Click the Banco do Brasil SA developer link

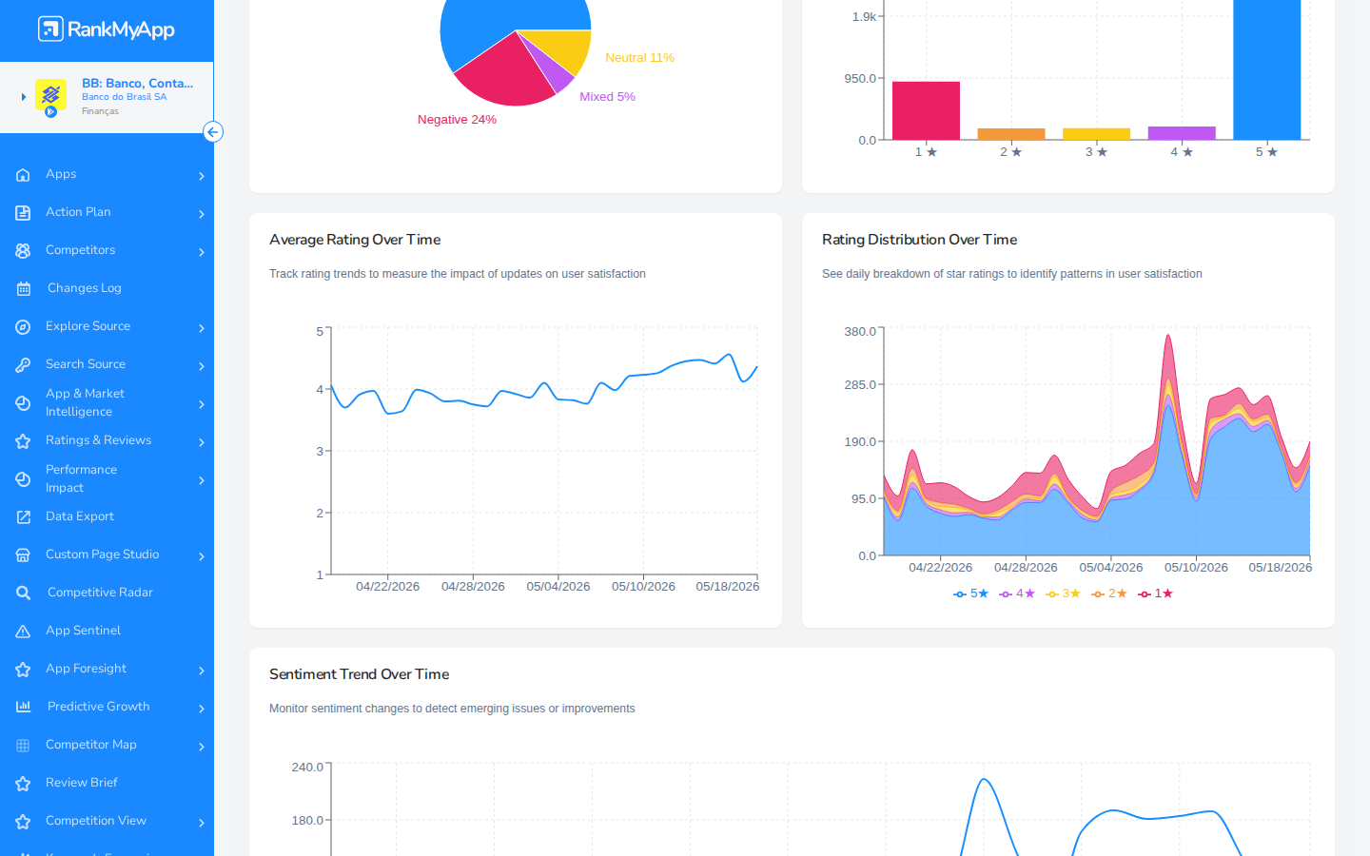[124, 97]
